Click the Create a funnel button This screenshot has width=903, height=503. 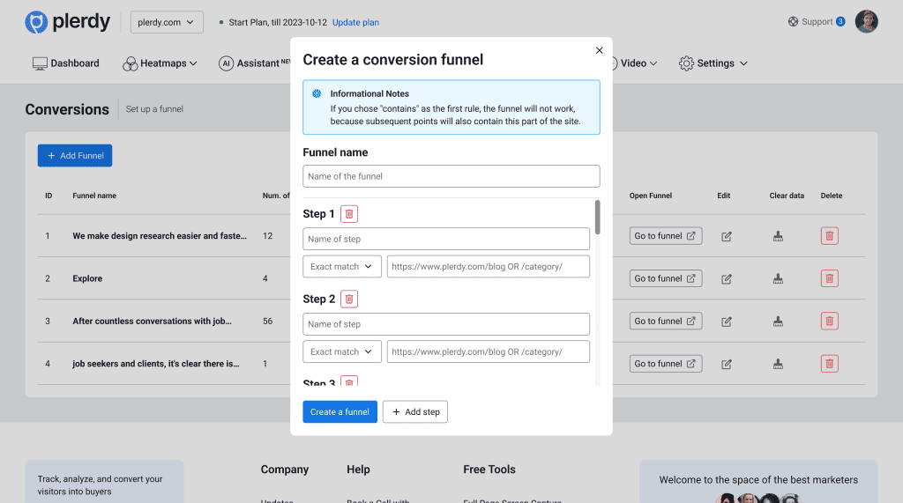point(340,412)
